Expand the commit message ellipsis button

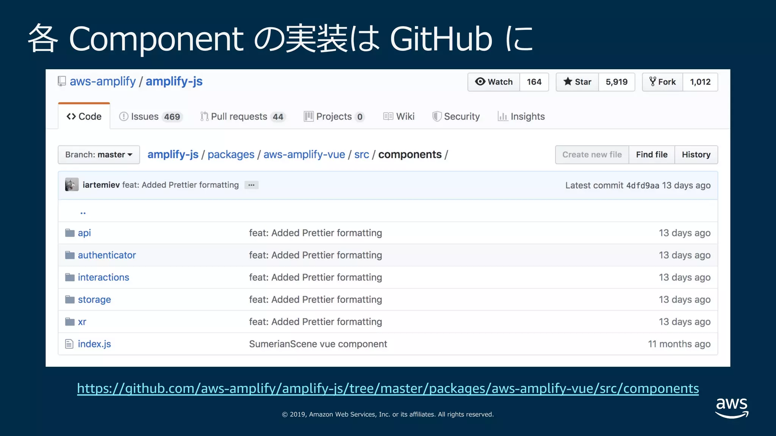click(x=251, y=185)
